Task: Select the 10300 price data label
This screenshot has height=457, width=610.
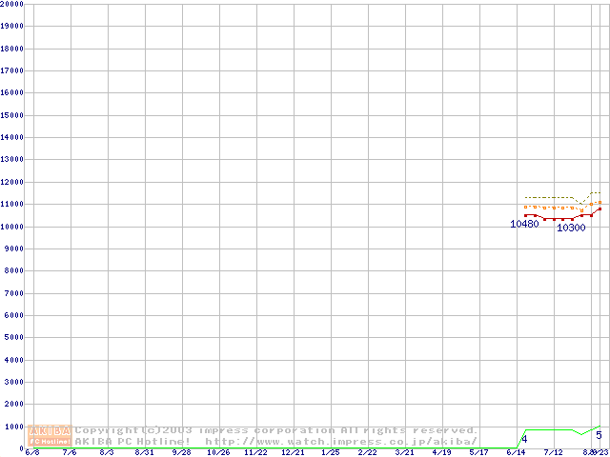Action: coord(570,228)
